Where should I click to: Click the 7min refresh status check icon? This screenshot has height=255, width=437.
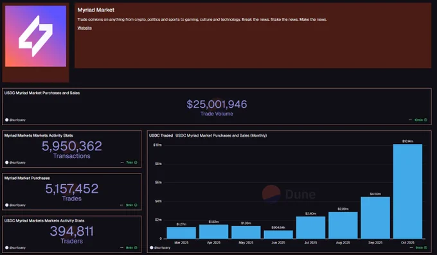point(136,163)
